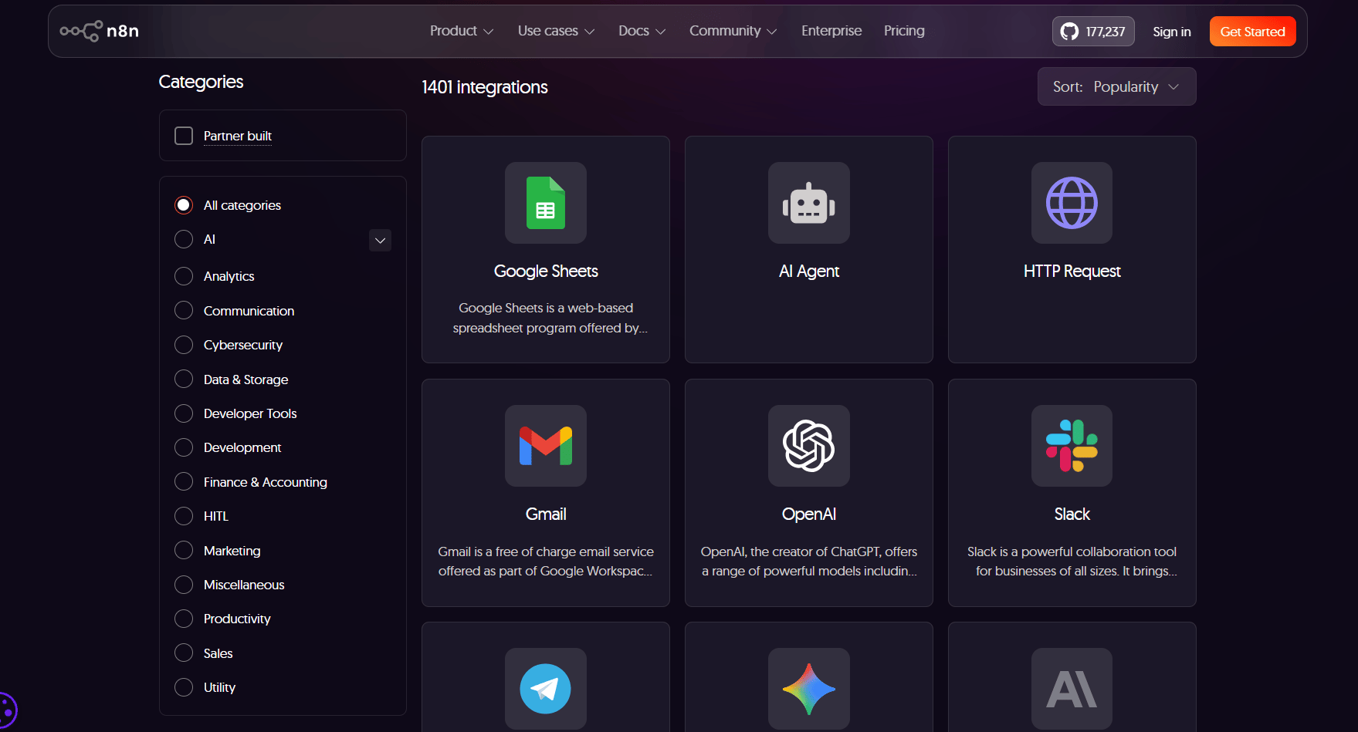
Task: Select the Marketing category radio button
Action: 184,550
